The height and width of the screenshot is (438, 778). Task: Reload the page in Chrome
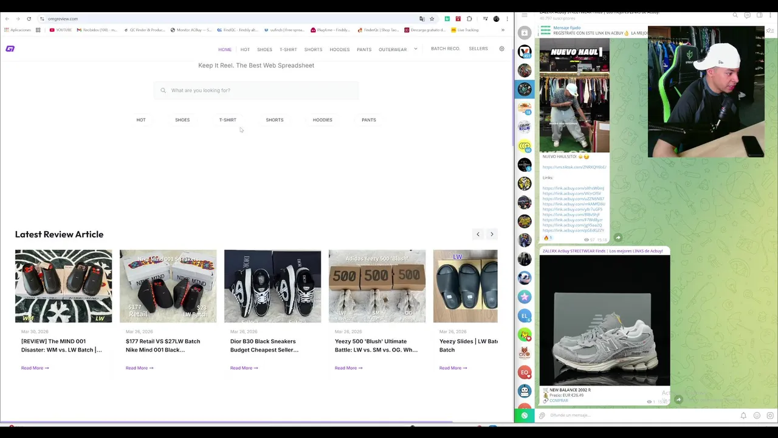coord(29,19)
